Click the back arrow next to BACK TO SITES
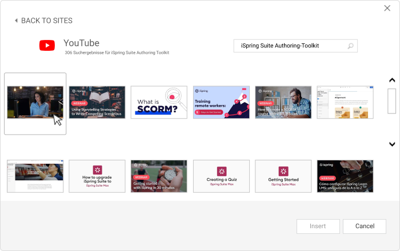Screen dimensions: 400x251 pyautogui.click(x=17, y=21)
